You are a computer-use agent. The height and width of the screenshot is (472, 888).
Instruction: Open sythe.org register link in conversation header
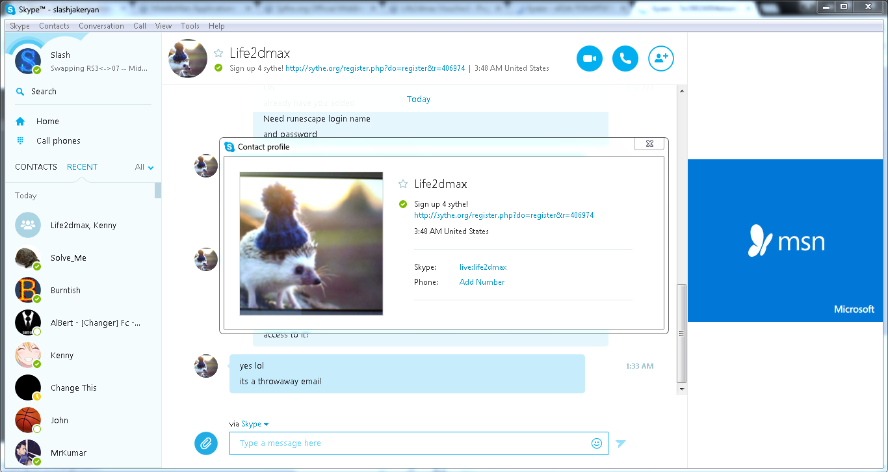click(x=375, y=68)
